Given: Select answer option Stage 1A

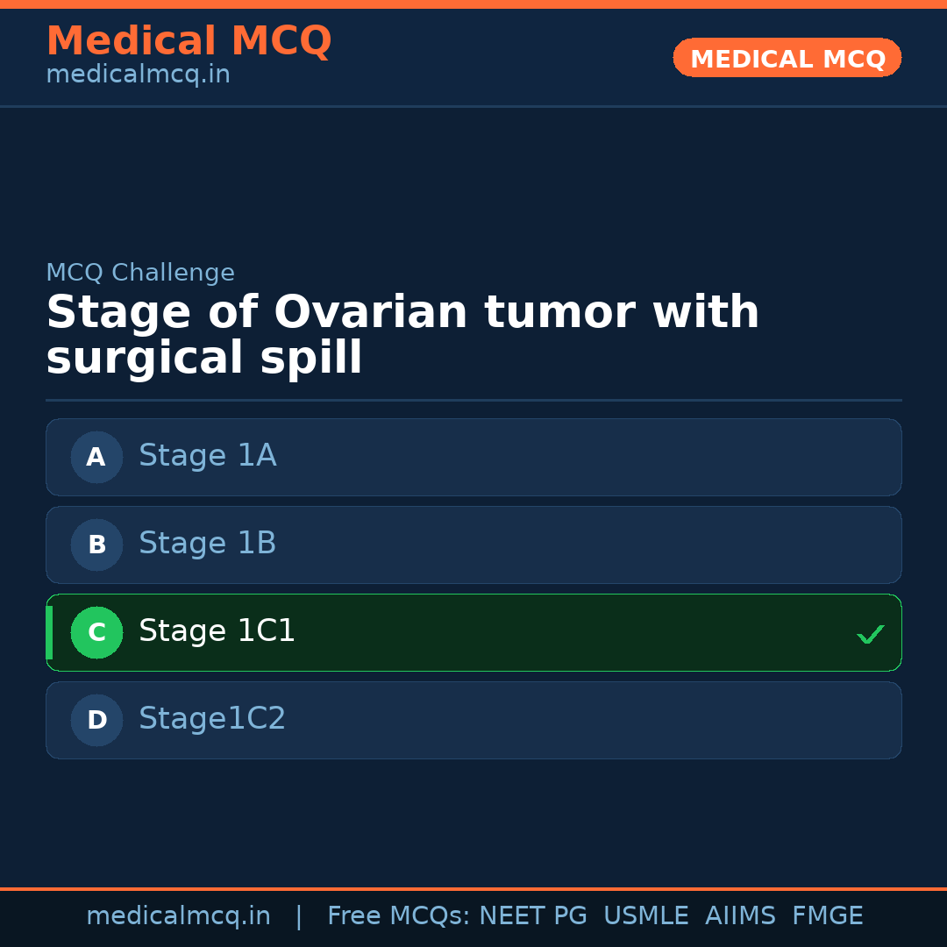Looking at the screenshot, I should point(473,457).
